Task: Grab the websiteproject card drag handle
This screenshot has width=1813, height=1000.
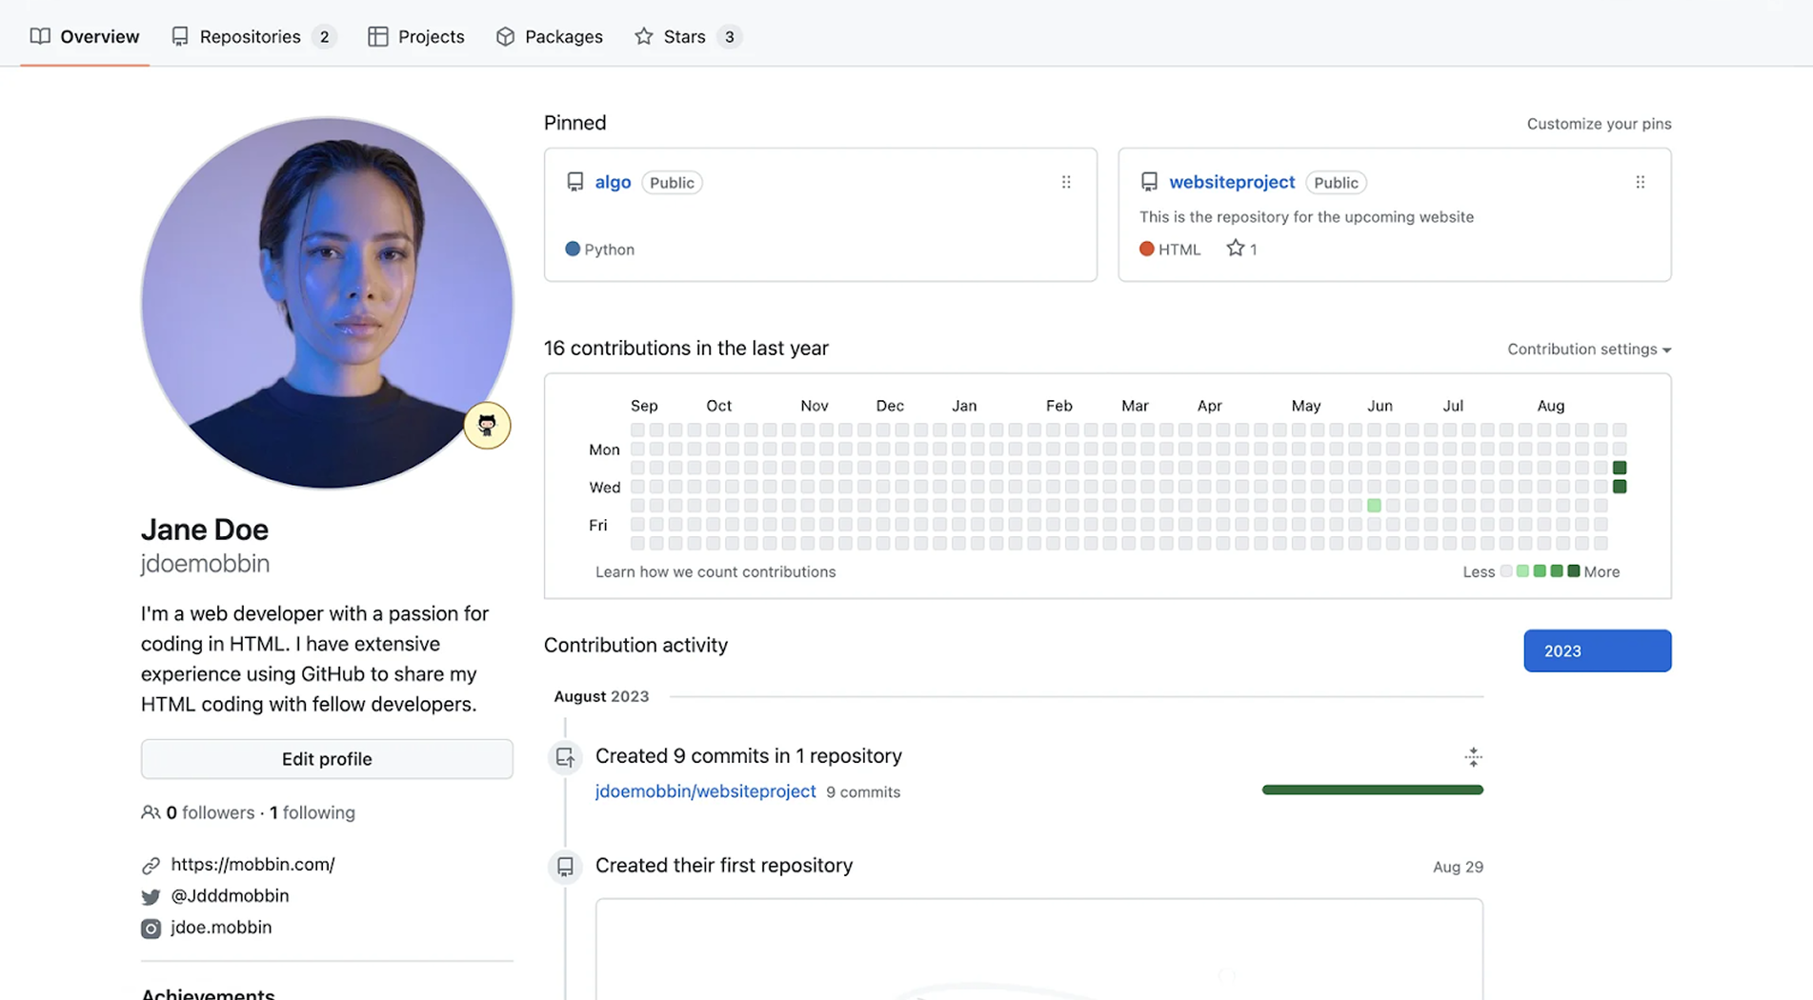Action: point(1640,182)
